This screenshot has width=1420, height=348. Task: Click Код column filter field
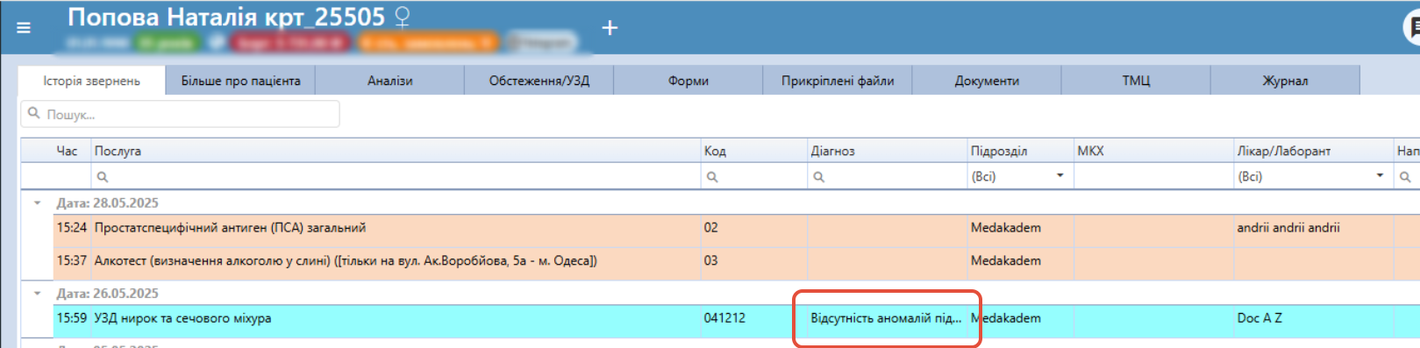click(753, 176)
